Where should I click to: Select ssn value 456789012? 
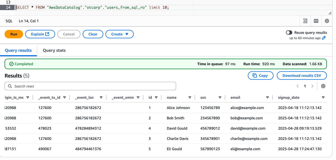(x=210, y=128)
